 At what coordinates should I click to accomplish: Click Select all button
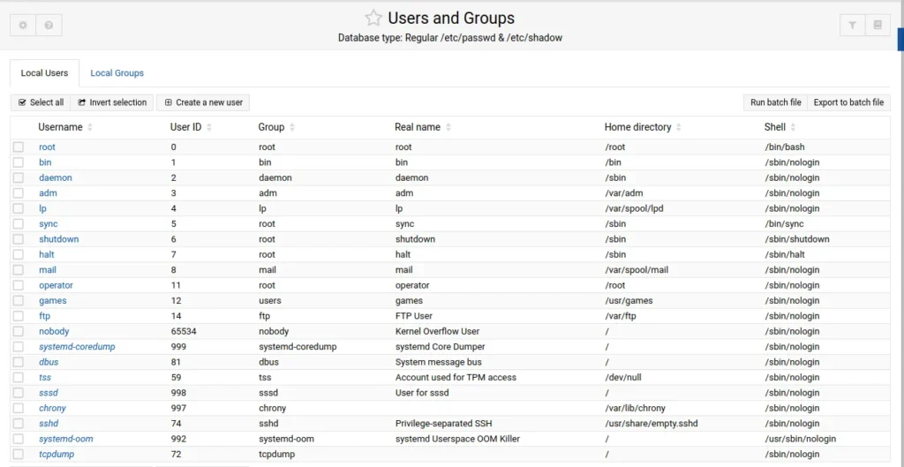click(x=41, y=102)
